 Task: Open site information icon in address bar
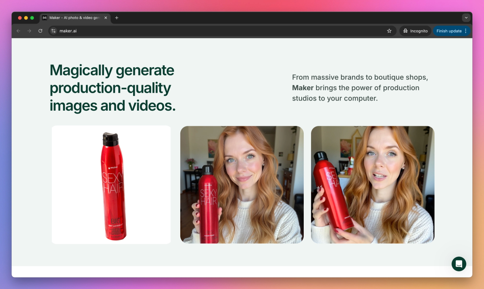point(54,31)
